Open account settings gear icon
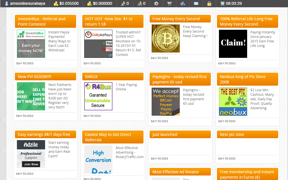 [x=156, y=3]
